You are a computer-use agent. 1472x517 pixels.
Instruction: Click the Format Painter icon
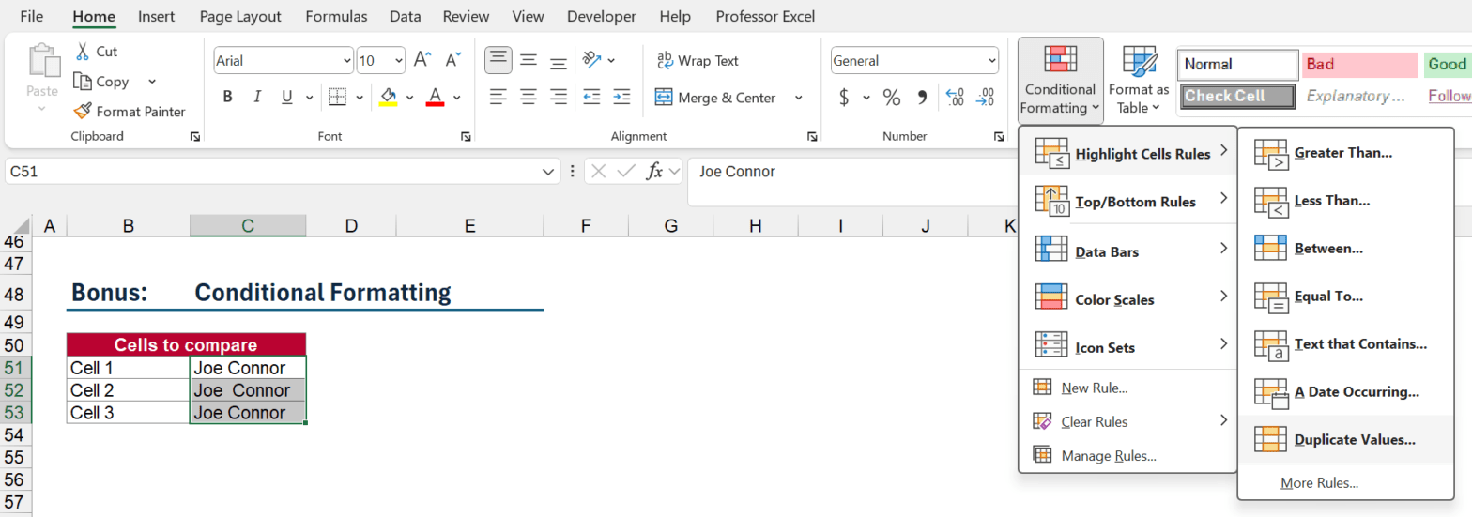pyautogui.click(x=83, y=112)
